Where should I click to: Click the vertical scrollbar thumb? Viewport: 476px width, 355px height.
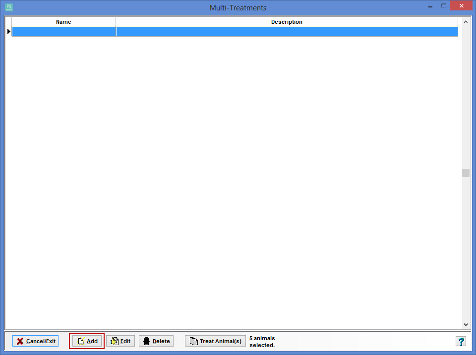tap(466, 173)
